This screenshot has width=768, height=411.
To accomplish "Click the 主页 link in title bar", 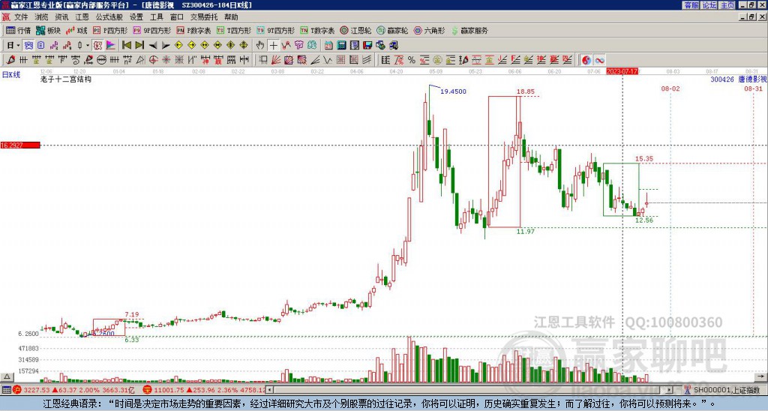I will pos(727,5).
